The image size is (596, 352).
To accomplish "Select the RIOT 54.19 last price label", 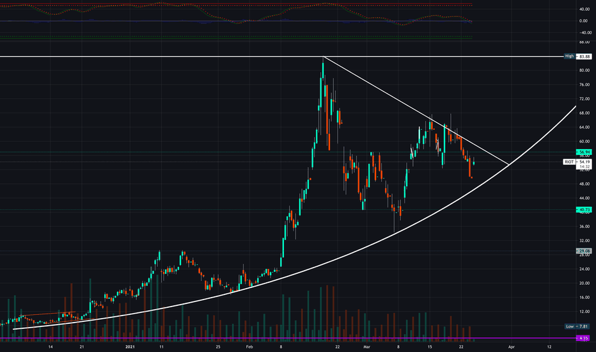I will click(x=577, y=162).
